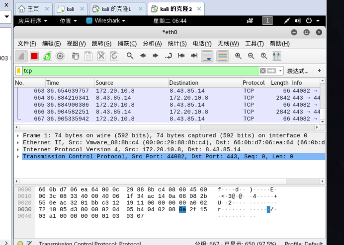The height and width of the screenshot is (245, 344).
Task: Expand the Frame 1 details row
Action: (x=18, y=135)
